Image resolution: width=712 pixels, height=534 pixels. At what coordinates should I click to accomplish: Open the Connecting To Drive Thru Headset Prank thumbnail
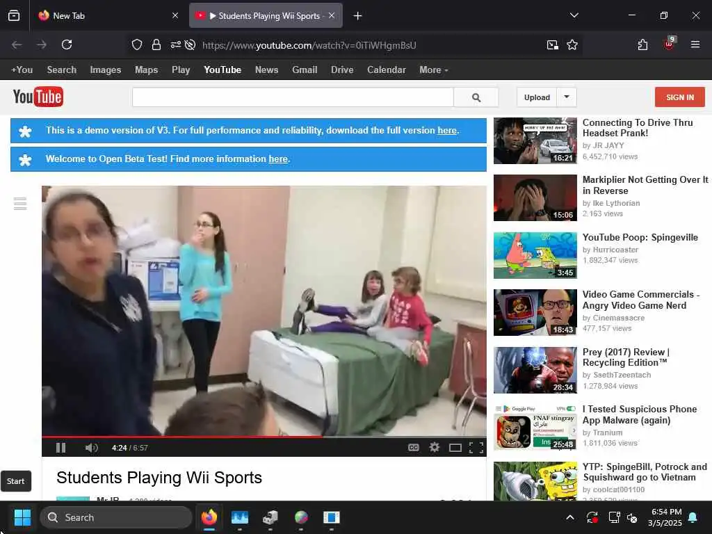click(535, 140)
